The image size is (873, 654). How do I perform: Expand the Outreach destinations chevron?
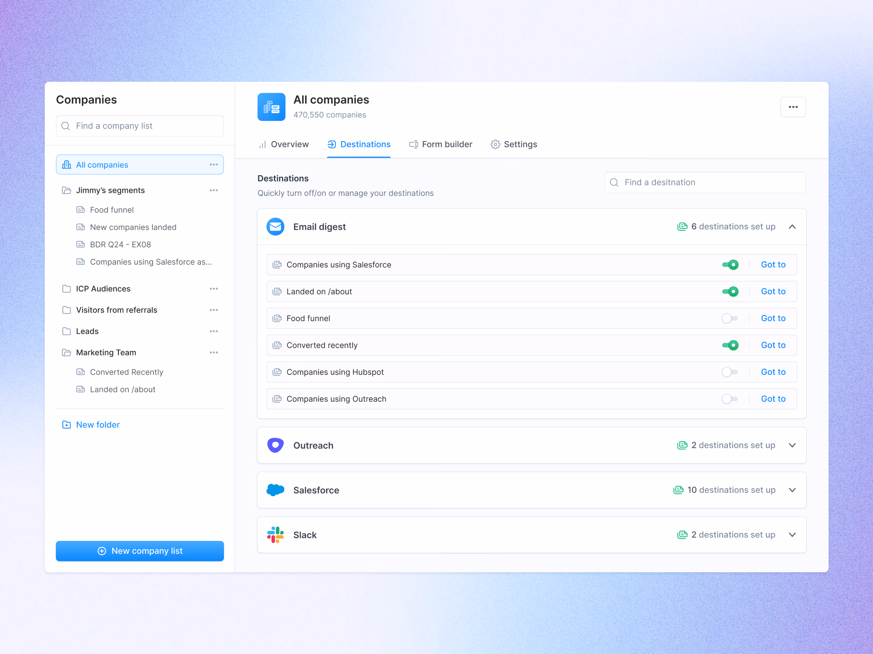[792, 446]
